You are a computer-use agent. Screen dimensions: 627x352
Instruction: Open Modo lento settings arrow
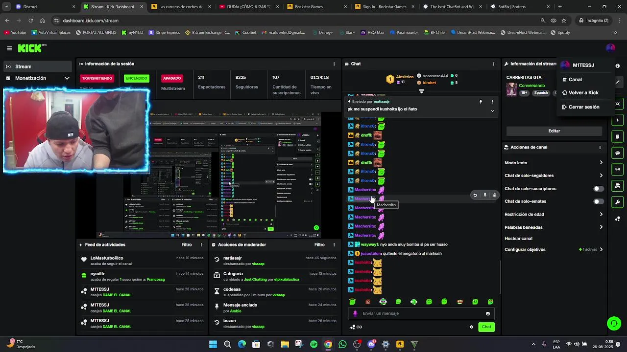601,163
